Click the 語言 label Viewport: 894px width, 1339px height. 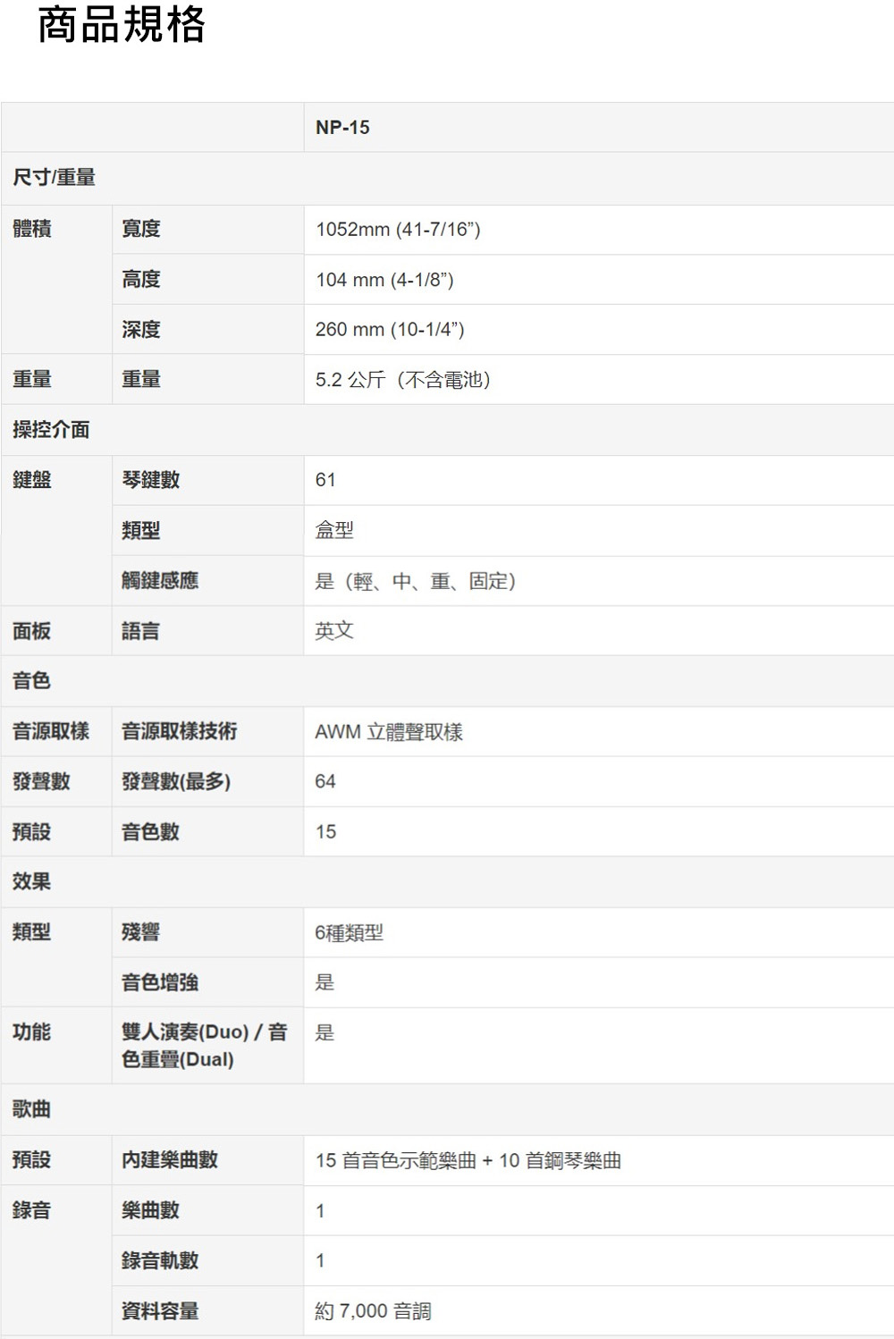click(x=141, y=631)
